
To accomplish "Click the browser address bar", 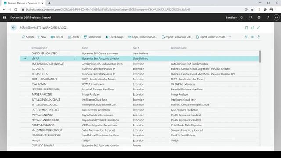I will 133,9.
